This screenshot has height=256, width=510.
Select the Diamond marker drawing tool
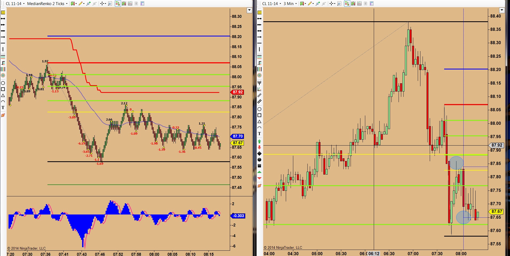pos(259,154)
